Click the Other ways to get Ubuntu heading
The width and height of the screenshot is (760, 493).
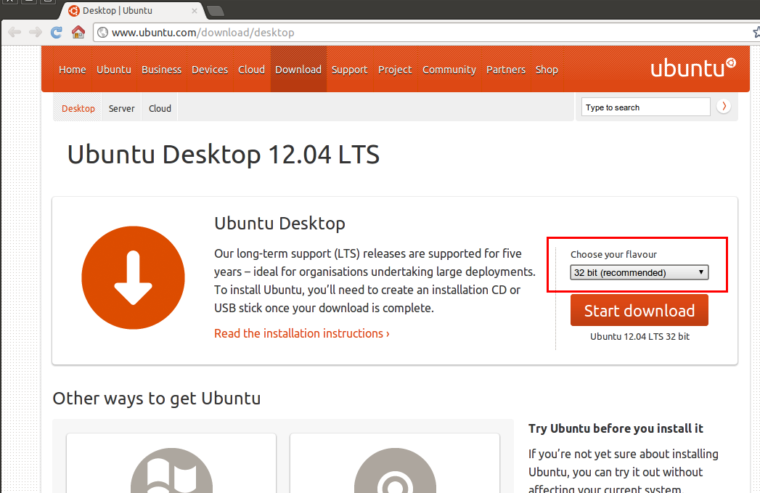[157, 399]
